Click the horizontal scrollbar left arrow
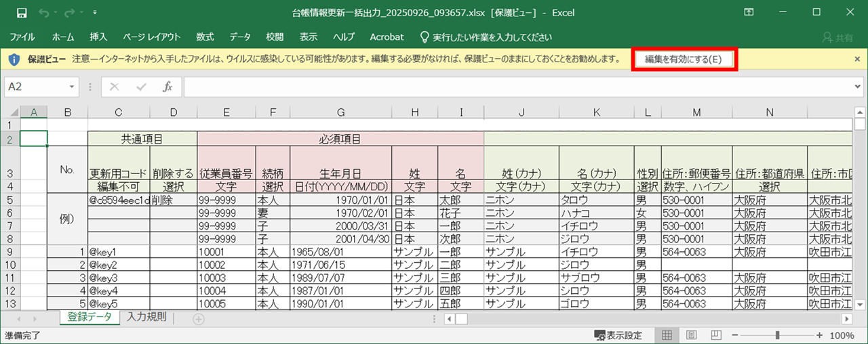 (450, 318)
